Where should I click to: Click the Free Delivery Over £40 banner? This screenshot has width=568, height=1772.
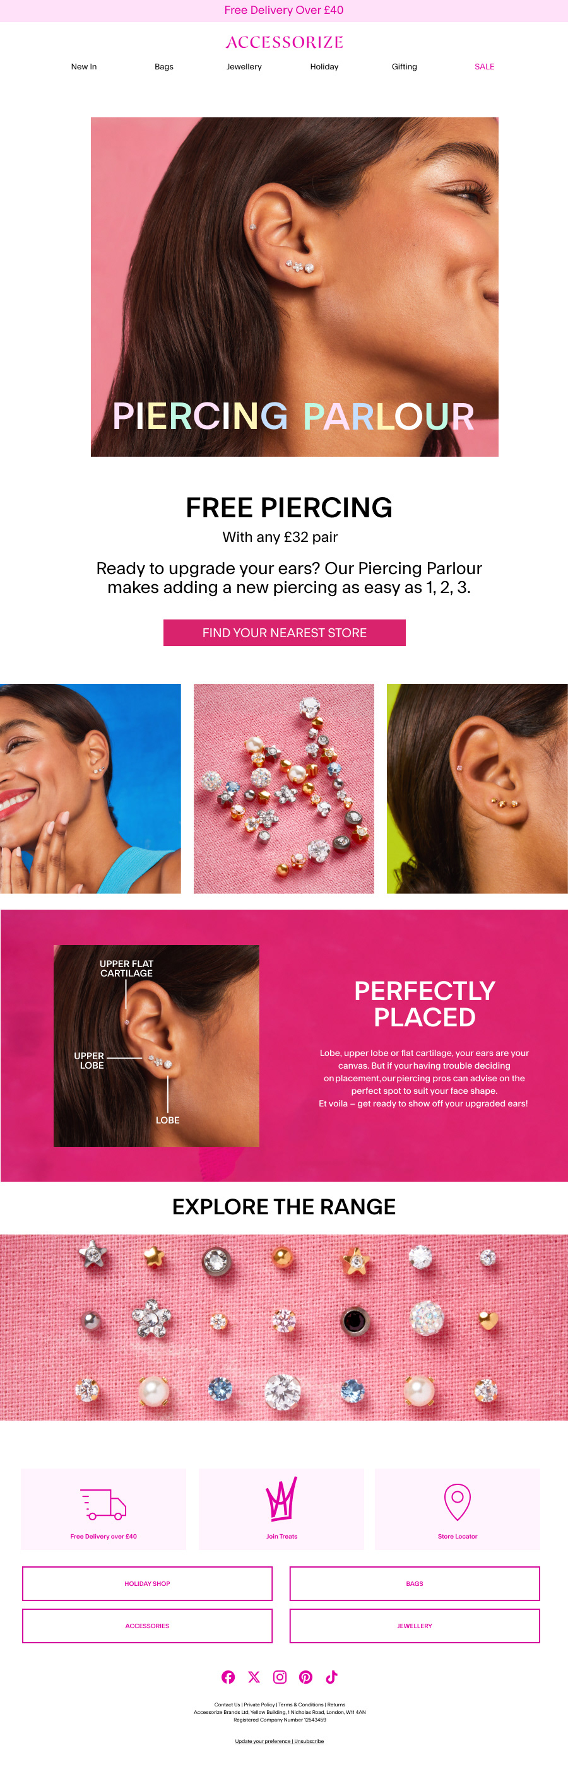tap(283, 10)
